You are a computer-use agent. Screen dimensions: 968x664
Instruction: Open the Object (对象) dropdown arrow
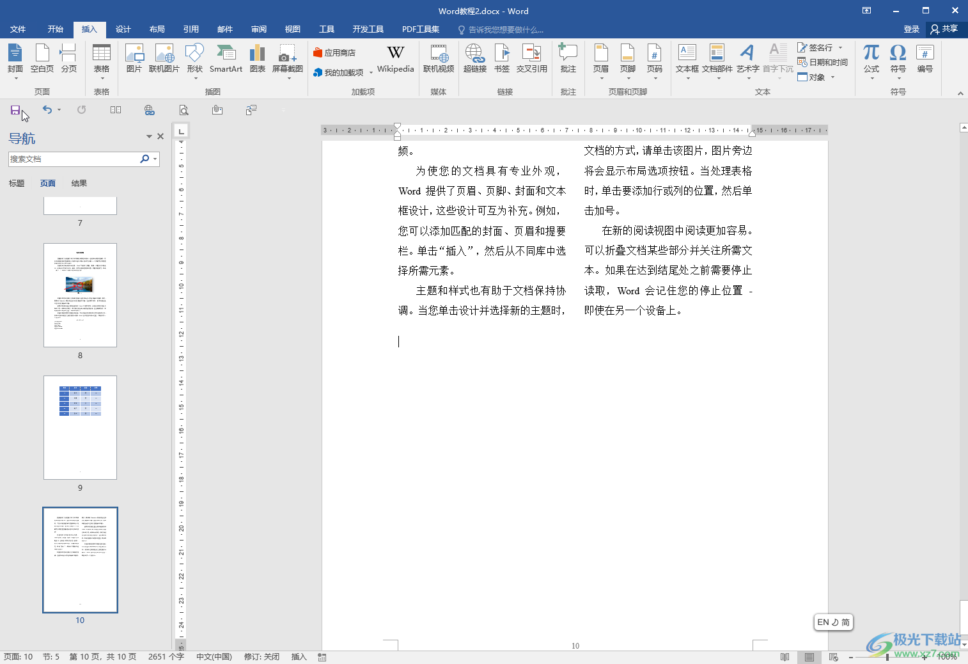click(832, 77)
